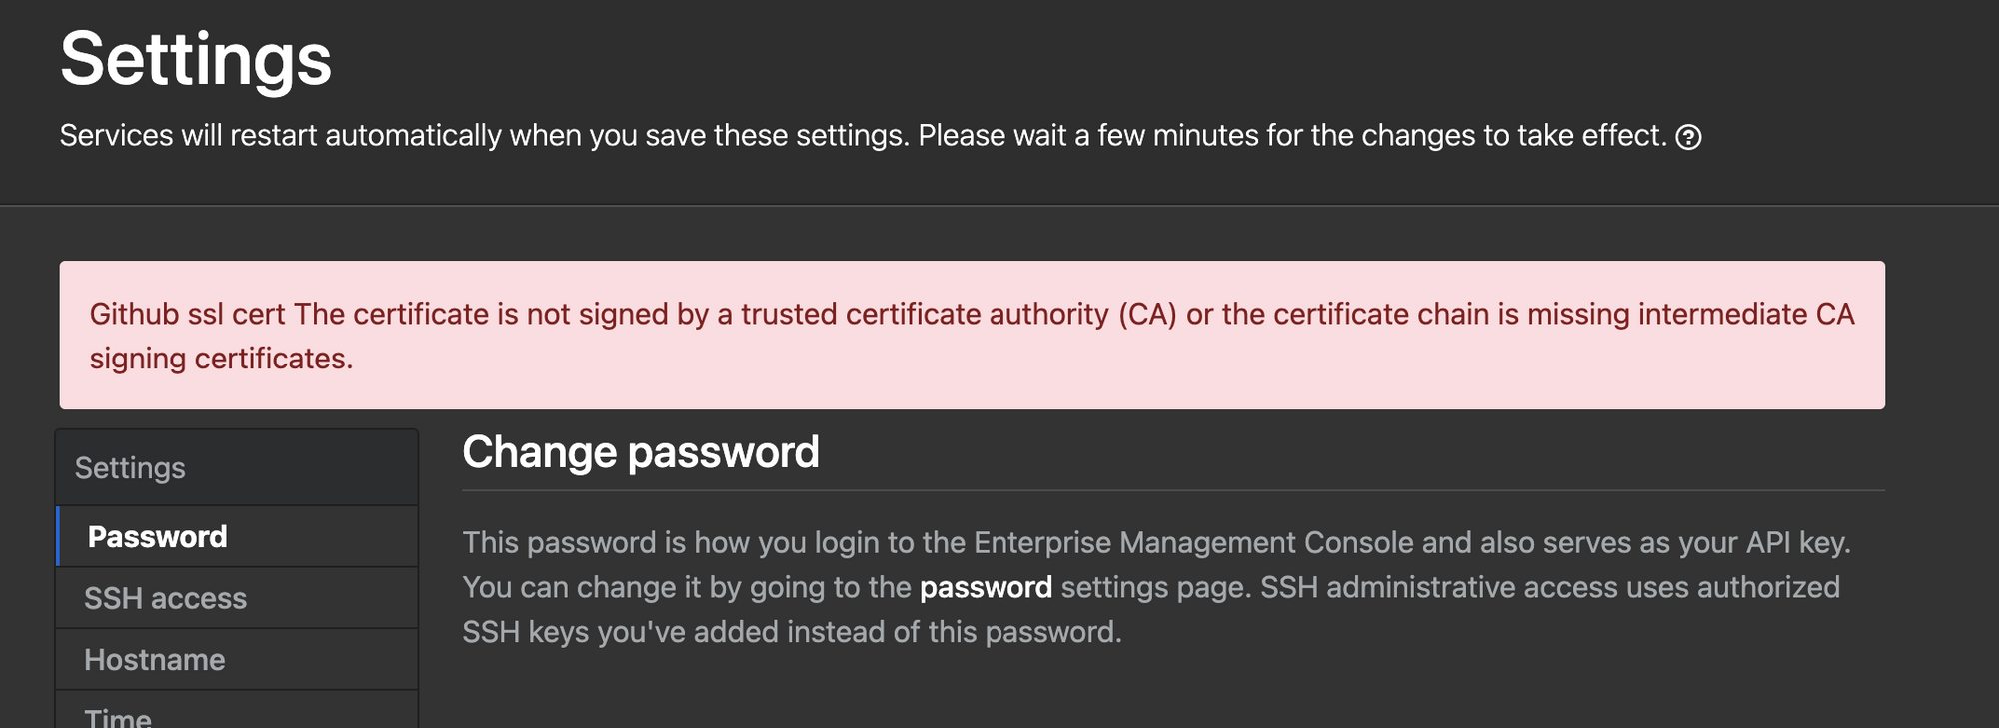The width and height of the screenshot is (1999, 728).
Task: Click the help question mark icon
Action: (x=1688, y=137)
